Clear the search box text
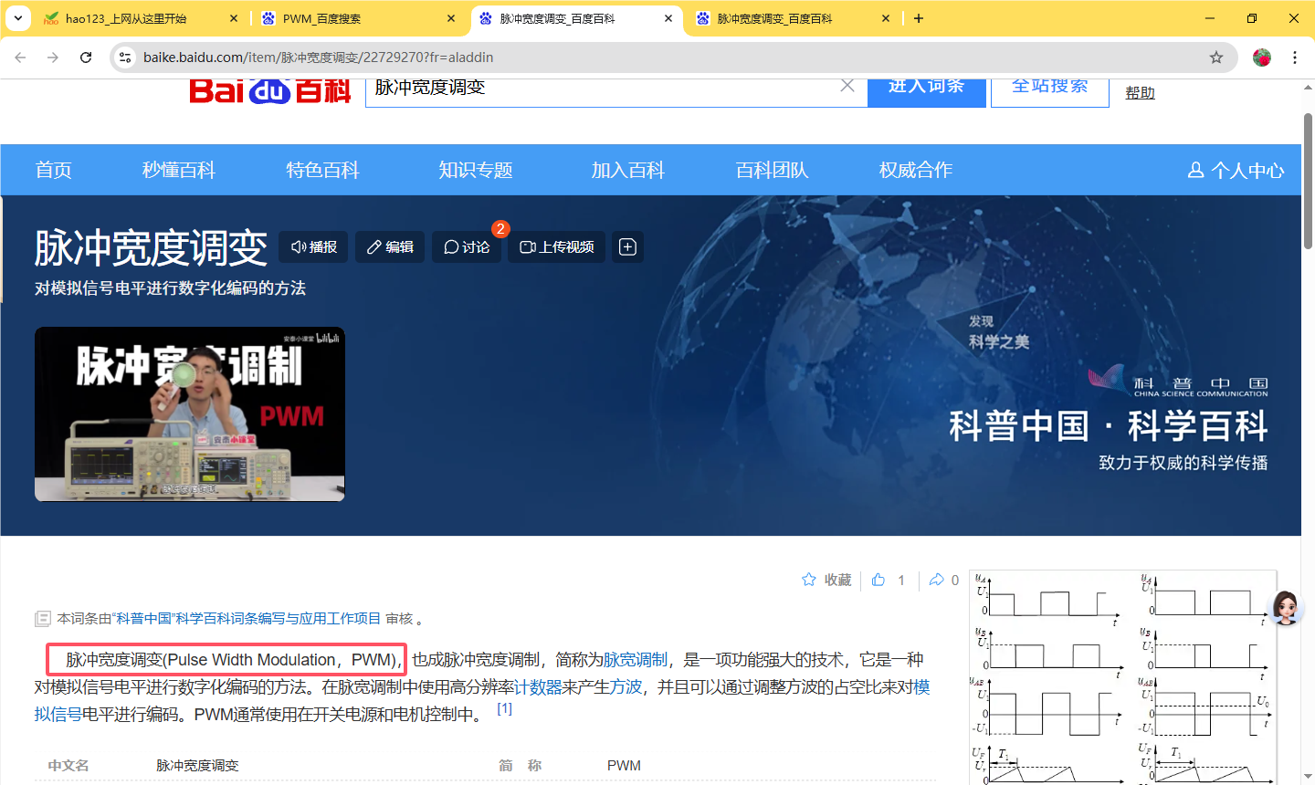Screen dimensions: 1315x785 tap(847, 86)
